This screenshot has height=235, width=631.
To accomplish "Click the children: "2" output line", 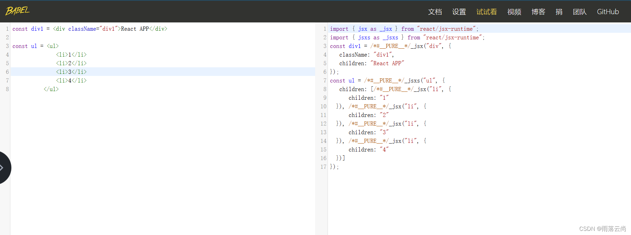I will [x=369, y=115].
